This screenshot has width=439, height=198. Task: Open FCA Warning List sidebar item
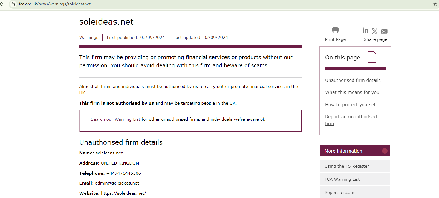click(x=342, y=179)
